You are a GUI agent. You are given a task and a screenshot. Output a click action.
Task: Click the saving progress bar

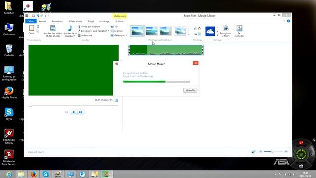157,81
